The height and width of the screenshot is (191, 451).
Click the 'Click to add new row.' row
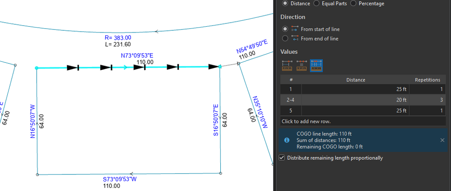363,121
